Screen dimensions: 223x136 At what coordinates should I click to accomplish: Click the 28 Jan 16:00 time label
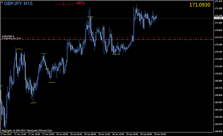pyautogui.click(x=118, y=134)
